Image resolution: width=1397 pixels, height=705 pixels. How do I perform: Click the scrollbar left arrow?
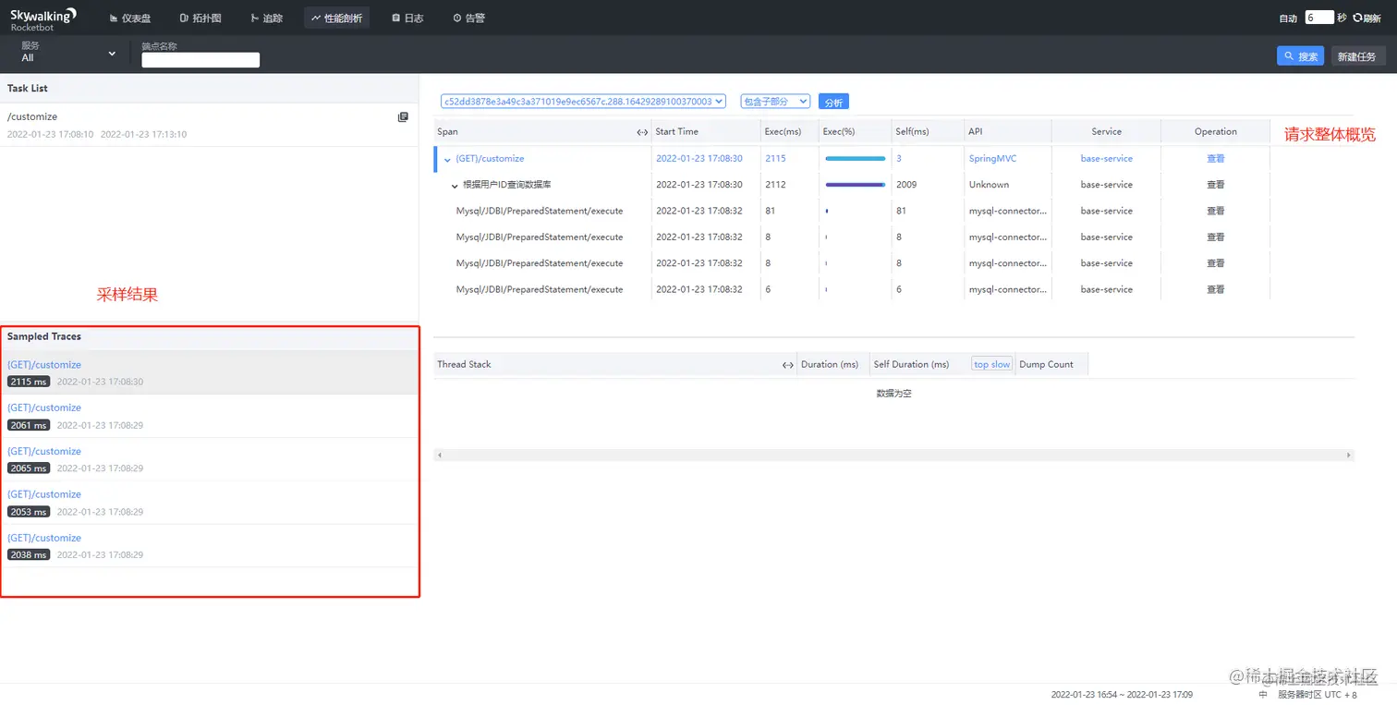tap(439, 456)
